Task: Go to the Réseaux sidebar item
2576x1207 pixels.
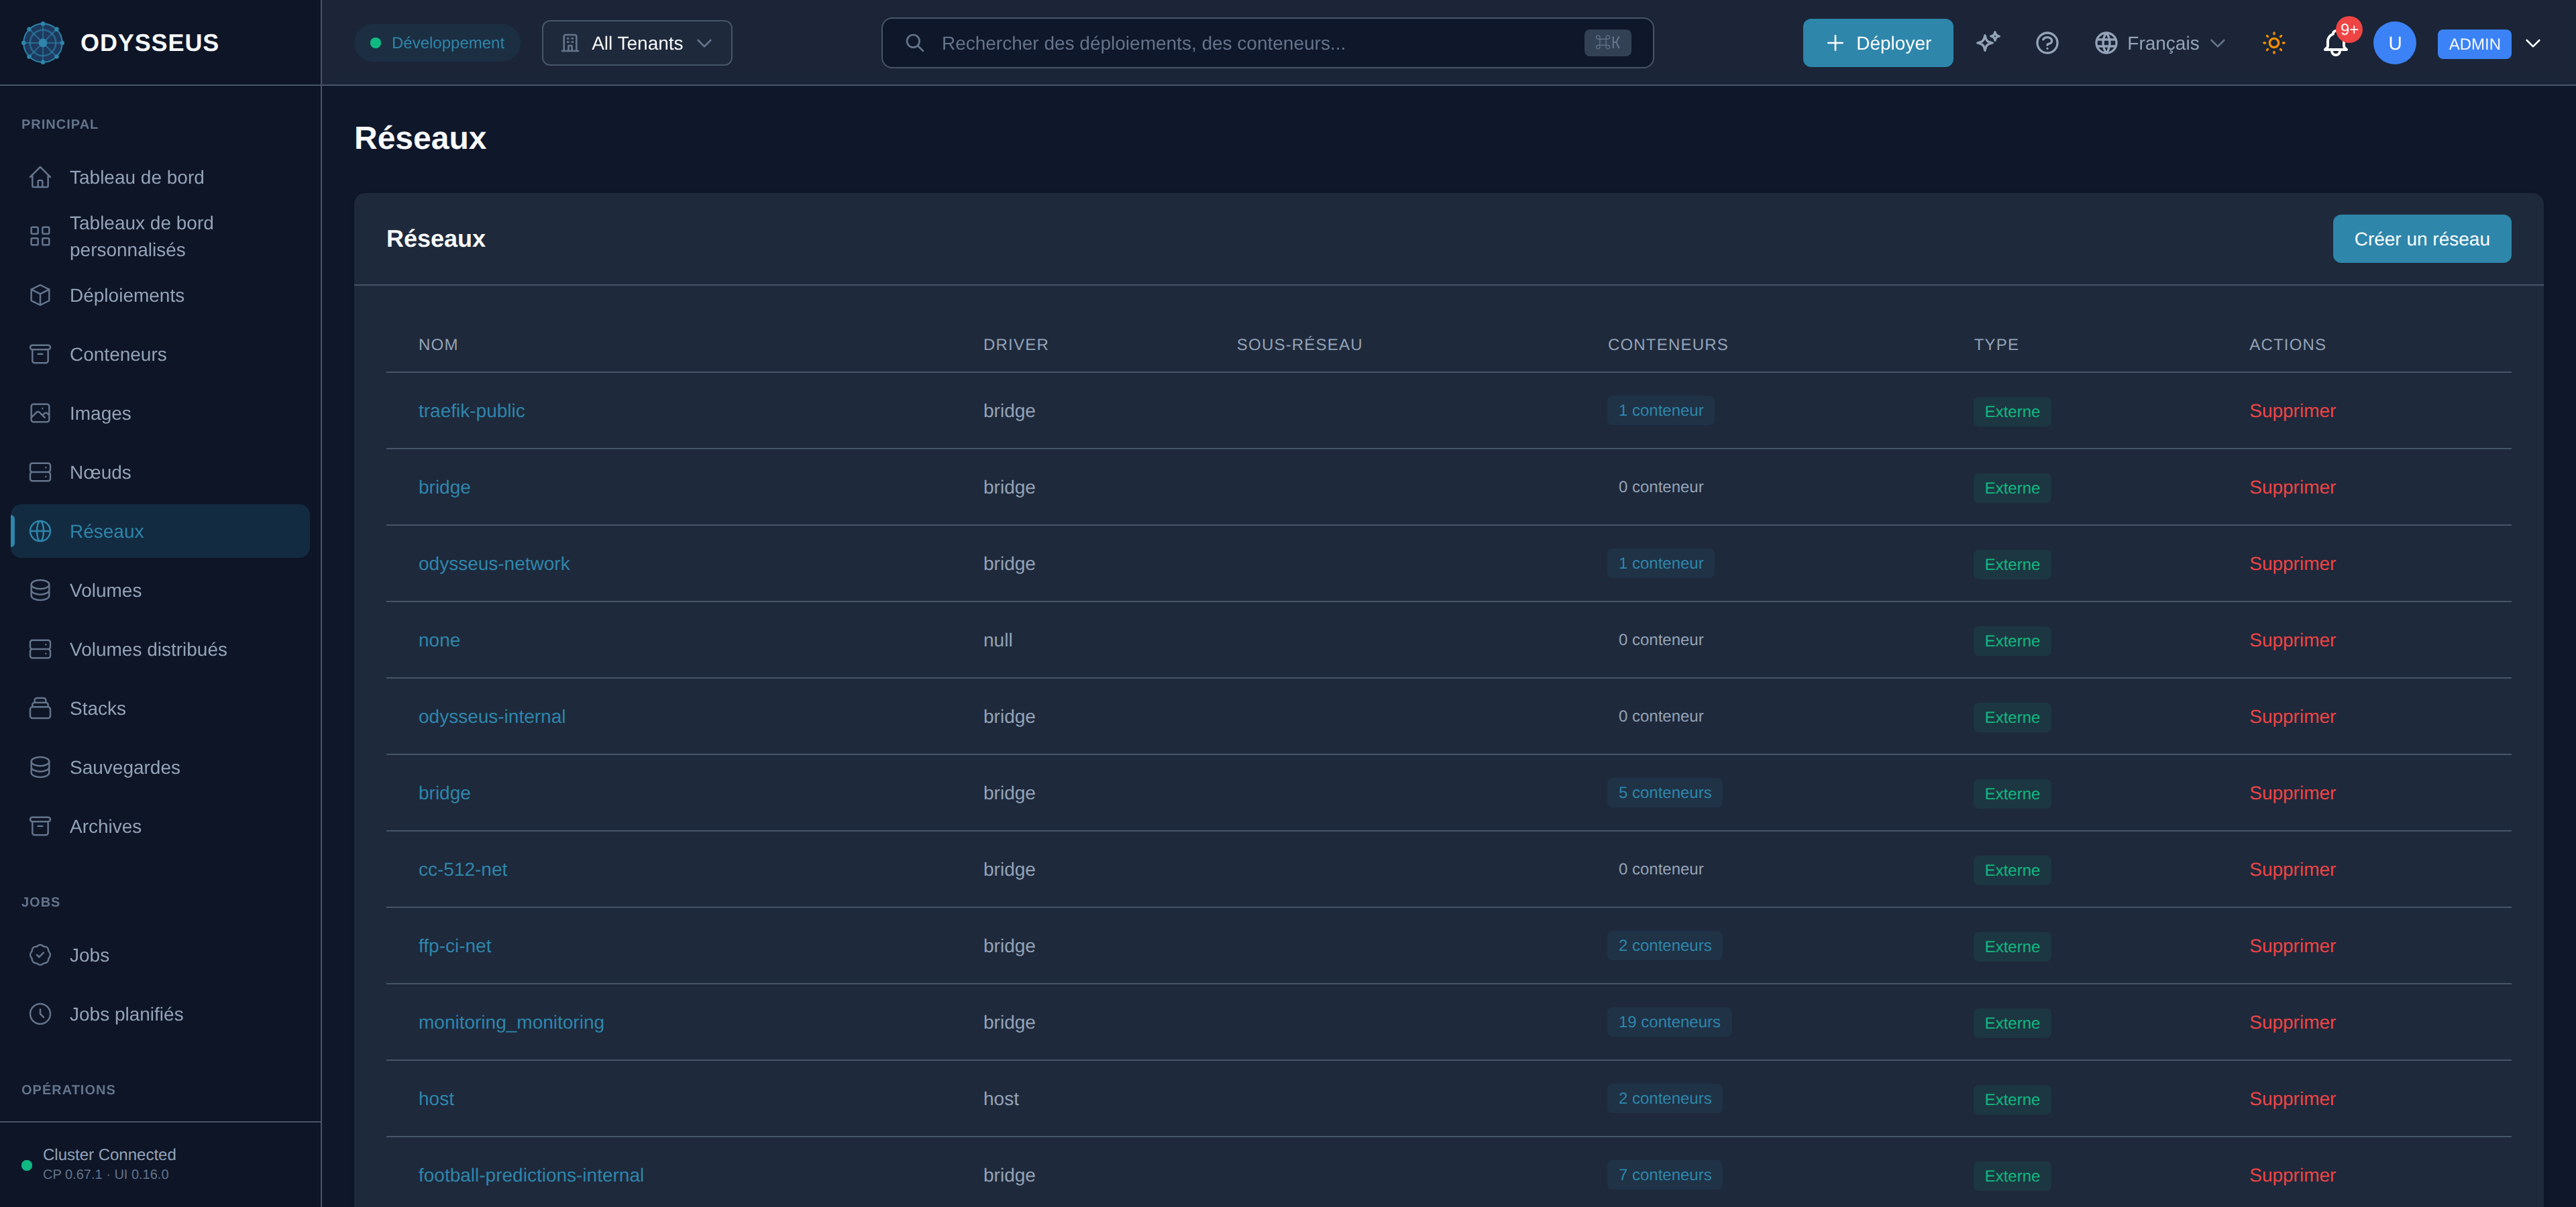Action: tap(160, 530)
